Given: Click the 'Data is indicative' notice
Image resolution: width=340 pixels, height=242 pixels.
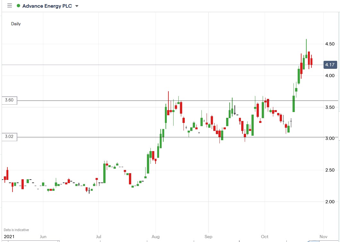Looking at the screenshot, I should pos(16,230).
